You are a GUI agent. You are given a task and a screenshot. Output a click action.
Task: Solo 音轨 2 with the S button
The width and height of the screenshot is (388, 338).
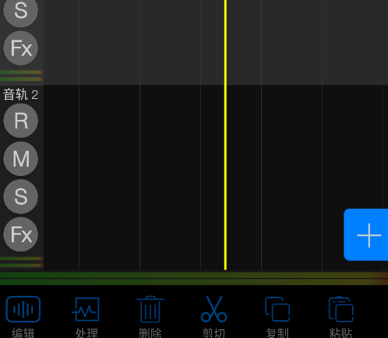(x=21, y=196)
